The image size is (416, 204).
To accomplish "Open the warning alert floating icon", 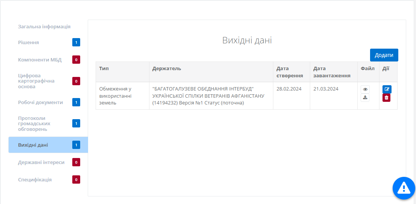I will click(x=404, y=187).
